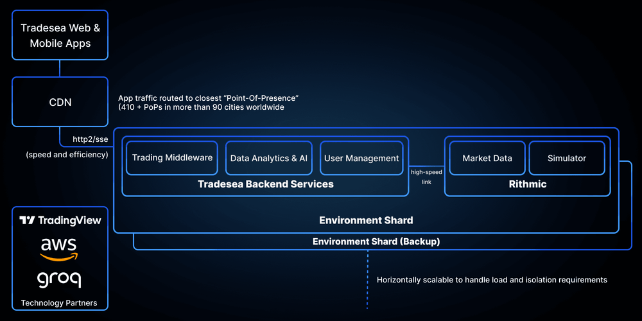Screen dimensions: 642x321
Task: Click the User Management block
Action: click(361, 158)
